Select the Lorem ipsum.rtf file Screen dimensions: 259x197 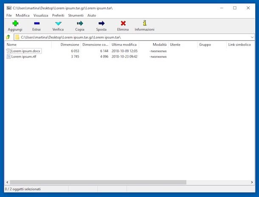pos(25,56)
